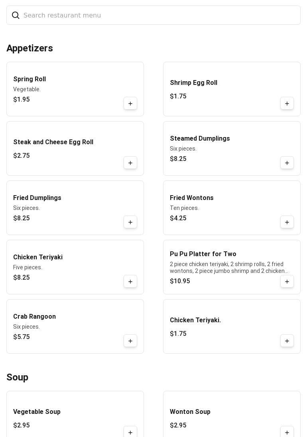Add Fried Dumplings to the order

coord(130,222)
